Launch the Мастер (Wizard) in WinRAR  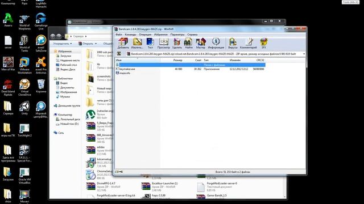tap(201, 43)
